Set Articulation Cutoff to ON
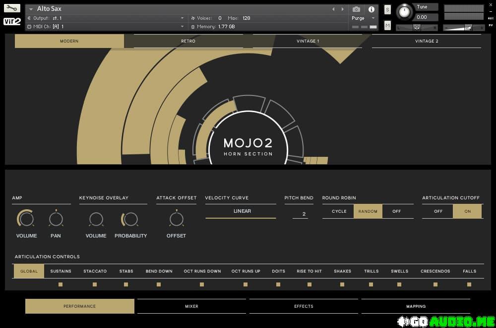 [x=468, y=211]
